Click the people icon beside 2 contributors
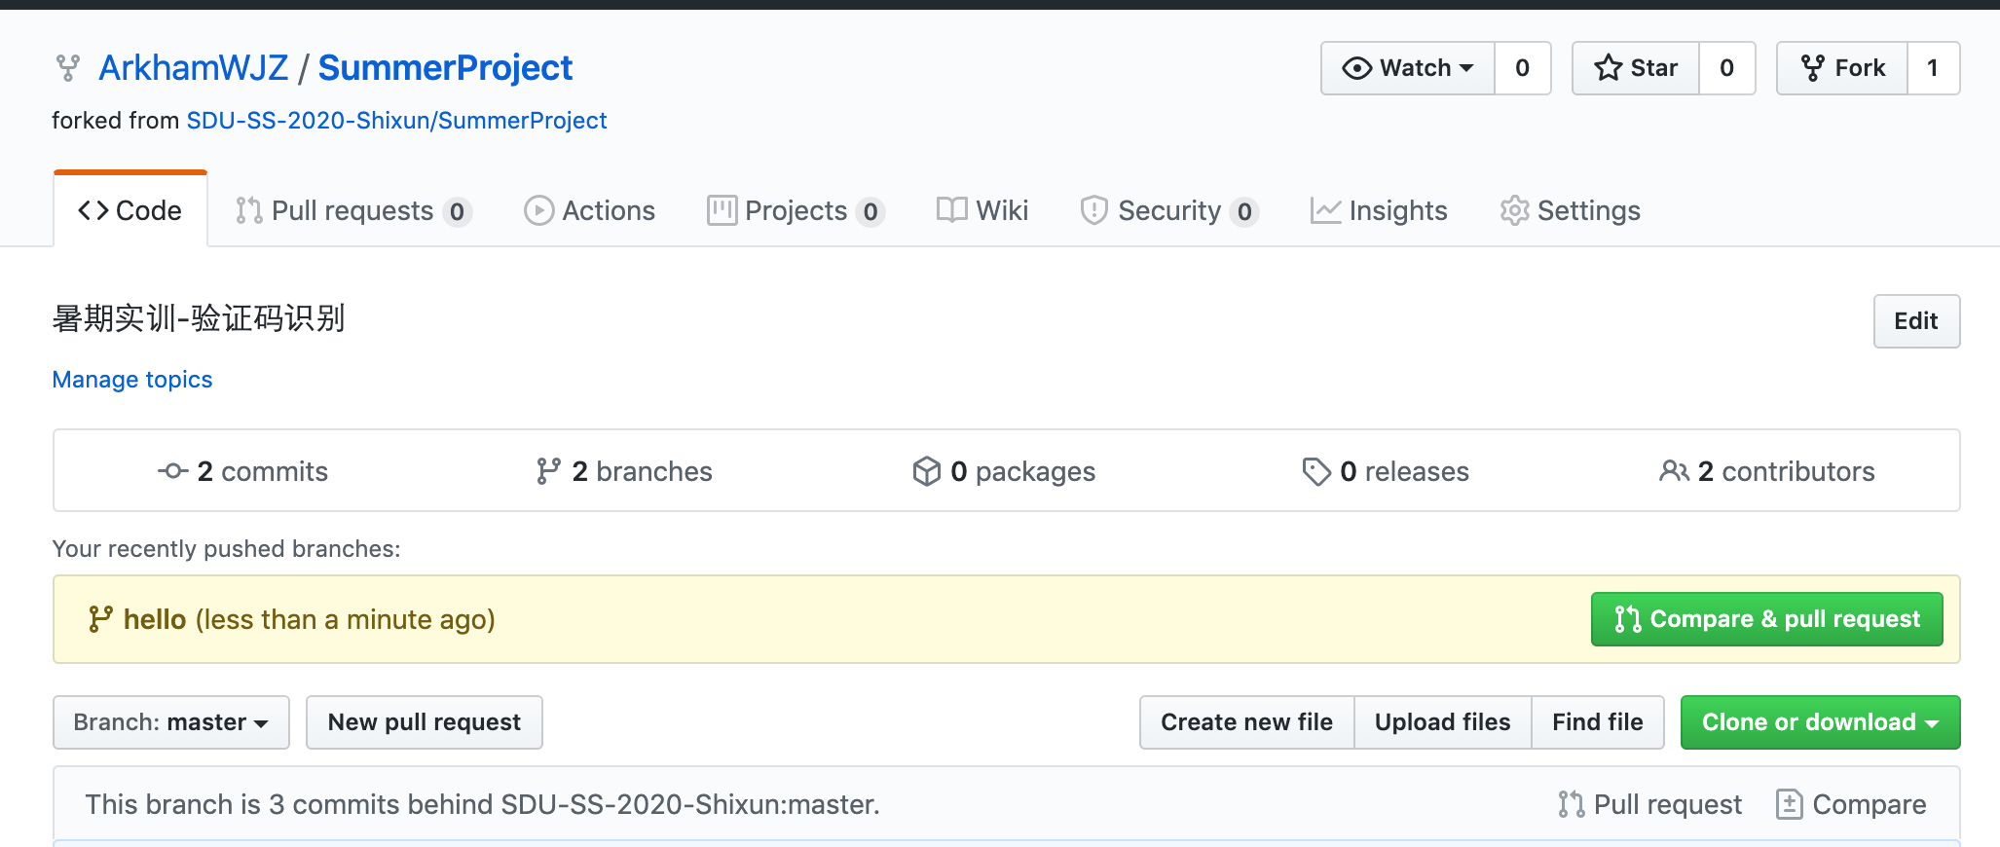 1675,471
